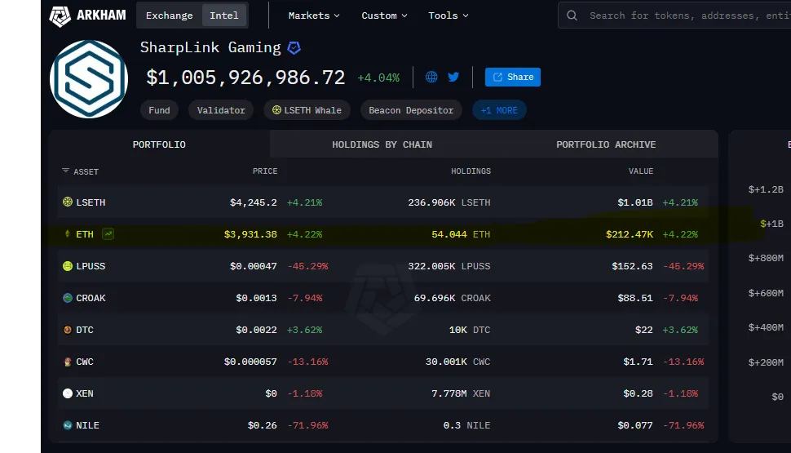
Task: Open the Portfolio Archive tab
Action: (606, 144)
